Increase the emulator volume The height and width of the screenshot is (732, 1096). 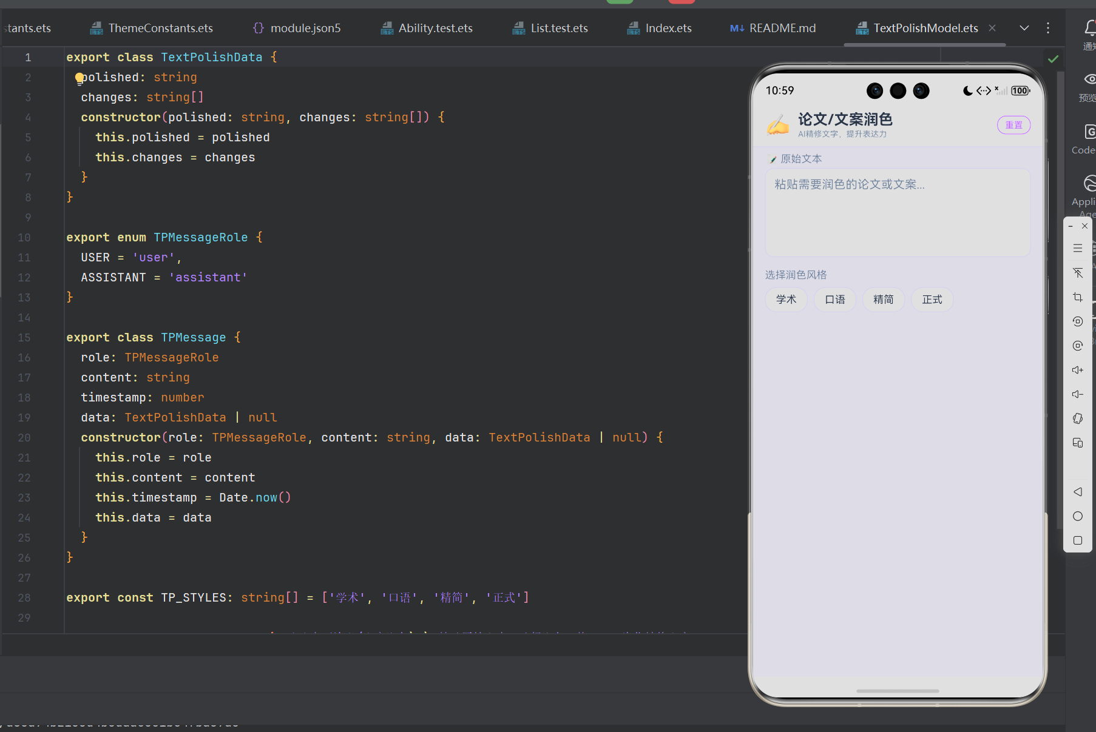[x=1078, y=370]
